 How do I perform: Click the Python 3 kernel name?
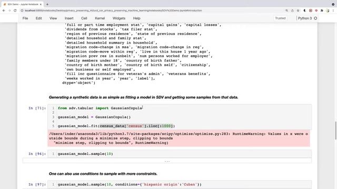click(305, 18)
